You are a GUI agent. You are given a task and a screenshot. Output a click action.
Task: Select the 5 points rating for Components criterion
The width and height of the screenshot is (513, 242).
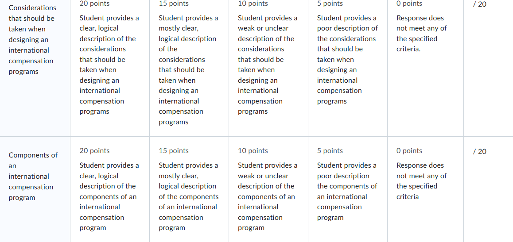(347, 189)
